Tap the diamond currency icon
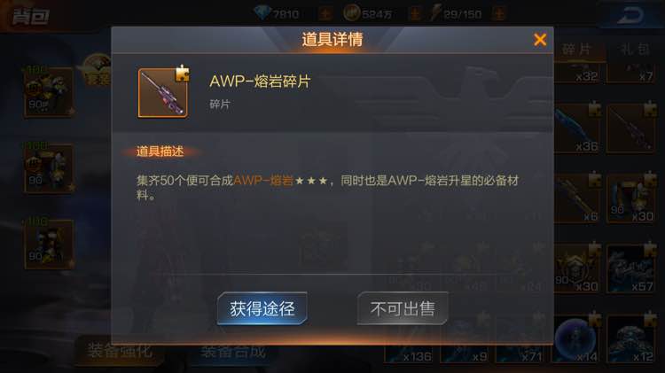Viewport: 665px width, 373px height. pos(262,12)
